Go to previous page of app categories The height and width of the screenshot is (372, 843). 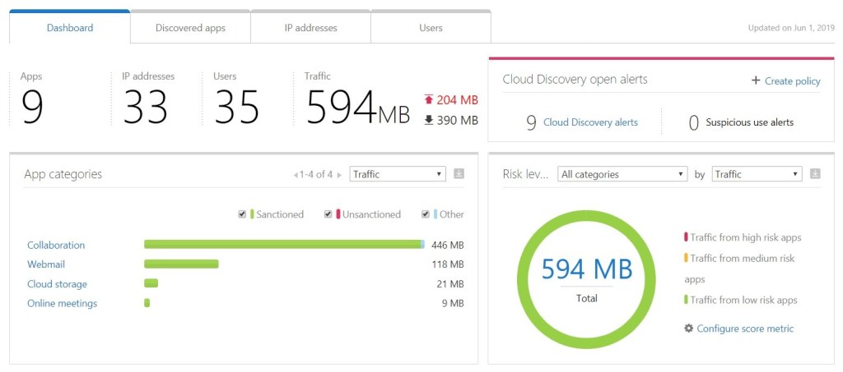[296, 175]
